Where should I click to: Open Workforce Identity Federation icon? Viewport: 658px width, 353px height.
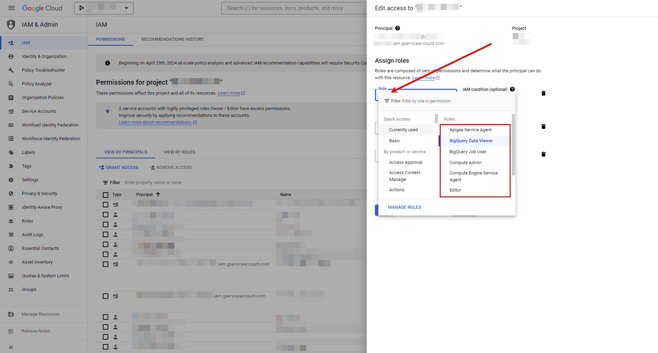(11, 139)
